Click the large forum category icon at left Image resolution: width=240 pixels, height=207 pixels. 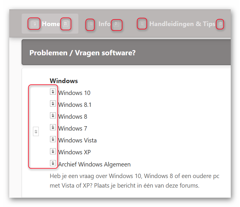coord(36,131)
